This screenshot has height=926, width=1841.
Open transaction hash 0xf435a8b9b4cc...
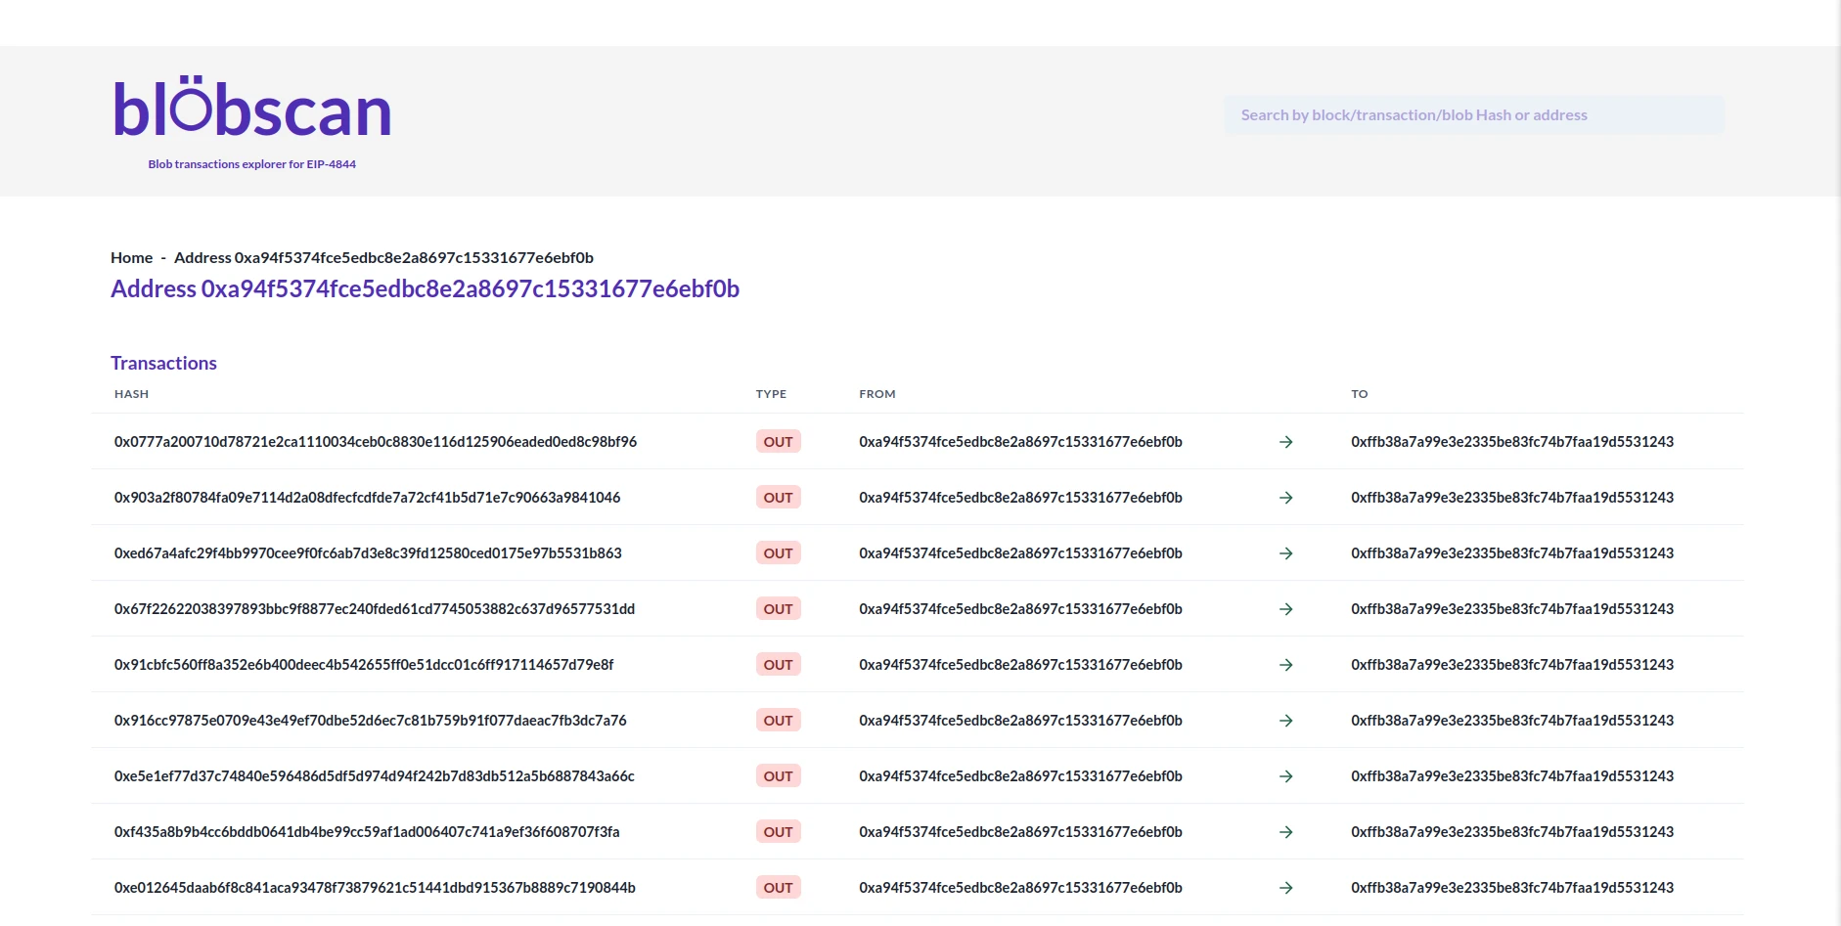pos(367,832)
